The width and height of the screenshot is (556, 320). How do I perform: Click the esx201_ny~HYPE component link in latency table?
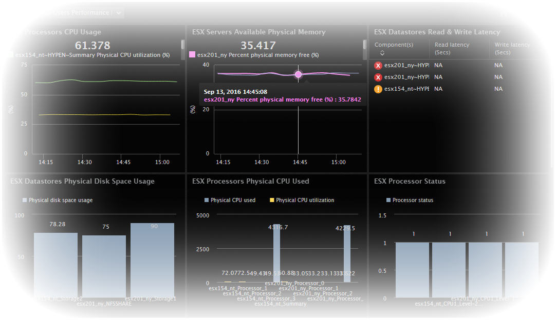[406, 65]
